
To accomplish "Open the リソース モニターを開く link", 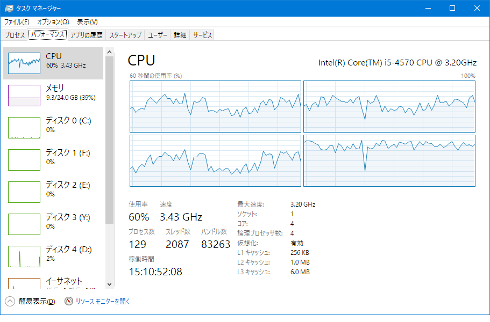I will click(x=103, y=302).
